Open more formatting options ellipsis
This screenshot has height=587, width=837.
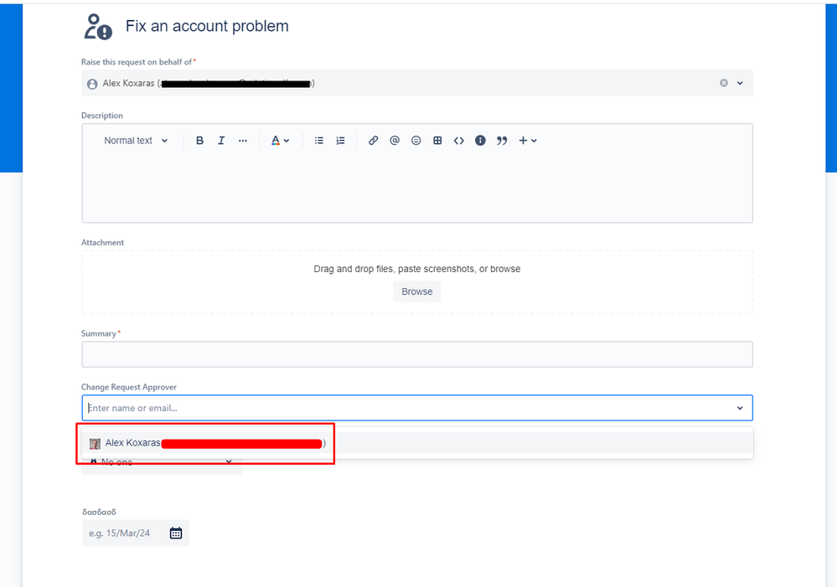point(243,141)
